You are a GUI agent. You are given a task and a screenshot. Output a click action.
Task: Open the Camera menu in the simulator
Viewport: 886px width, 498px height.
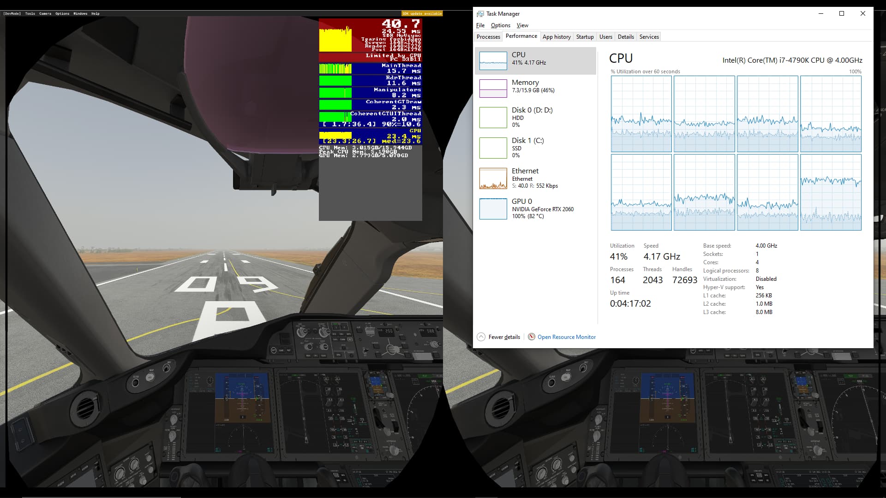coord(44,13)
